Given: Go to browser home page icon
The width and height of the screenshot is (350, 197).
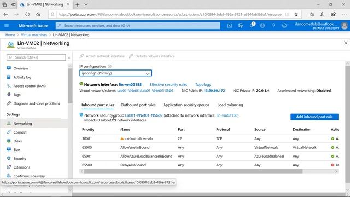Looking at the screenshot, I should coord(38,14).
